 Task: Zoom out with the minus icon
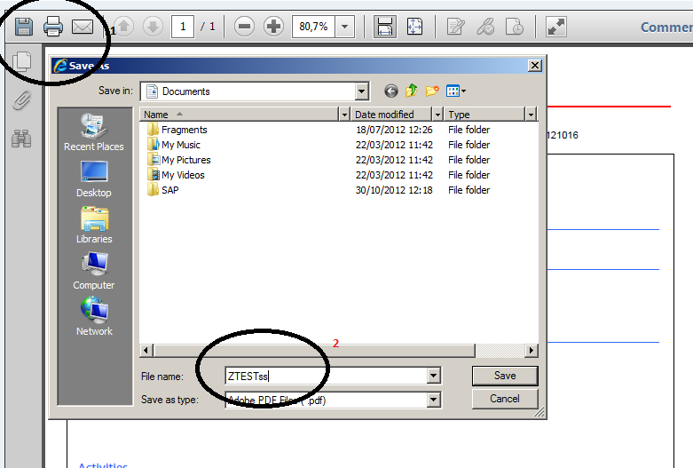coord(245,27)
